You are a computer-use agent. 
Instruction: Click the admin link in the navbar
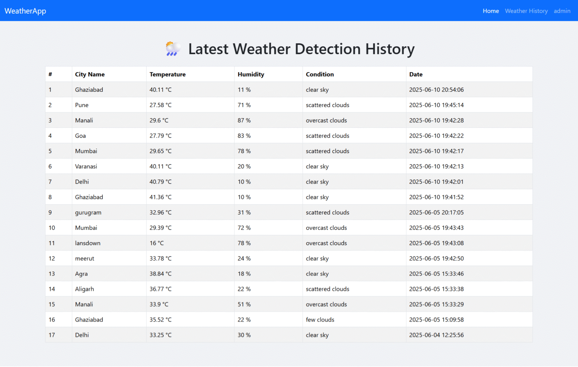562,11
